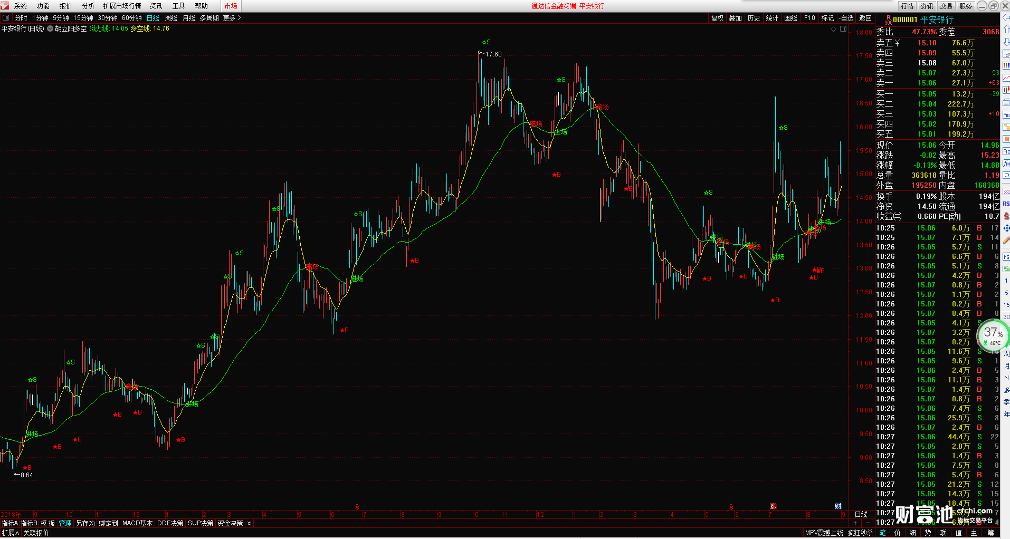Click the chart window restore icon

click(843, 29)
